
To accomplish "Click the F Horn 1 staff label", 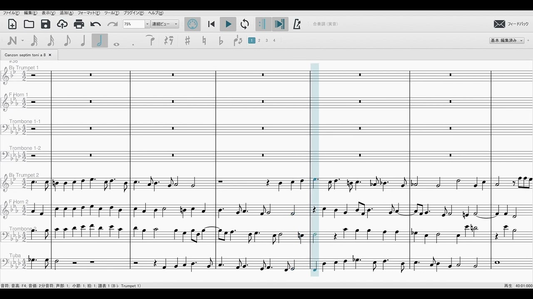I will (19, 95).
